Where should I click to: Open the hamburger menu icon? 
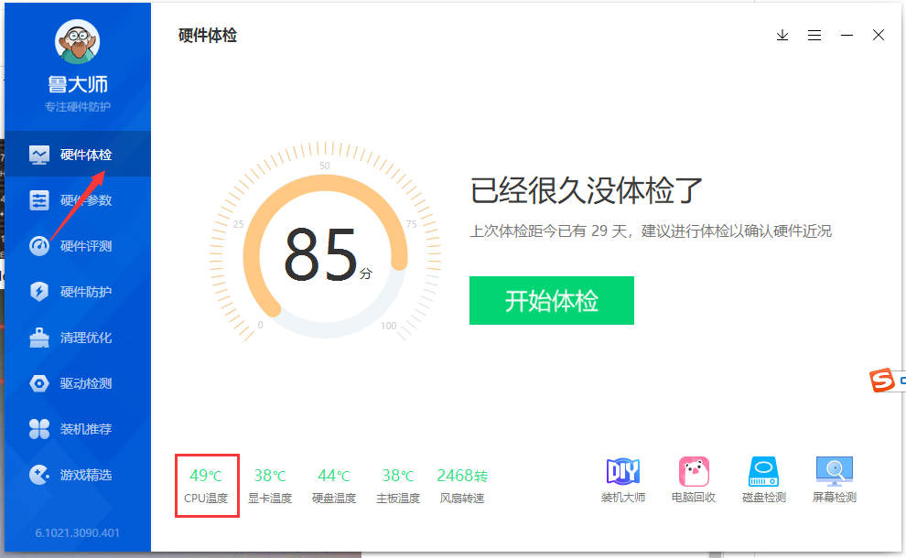814,36
